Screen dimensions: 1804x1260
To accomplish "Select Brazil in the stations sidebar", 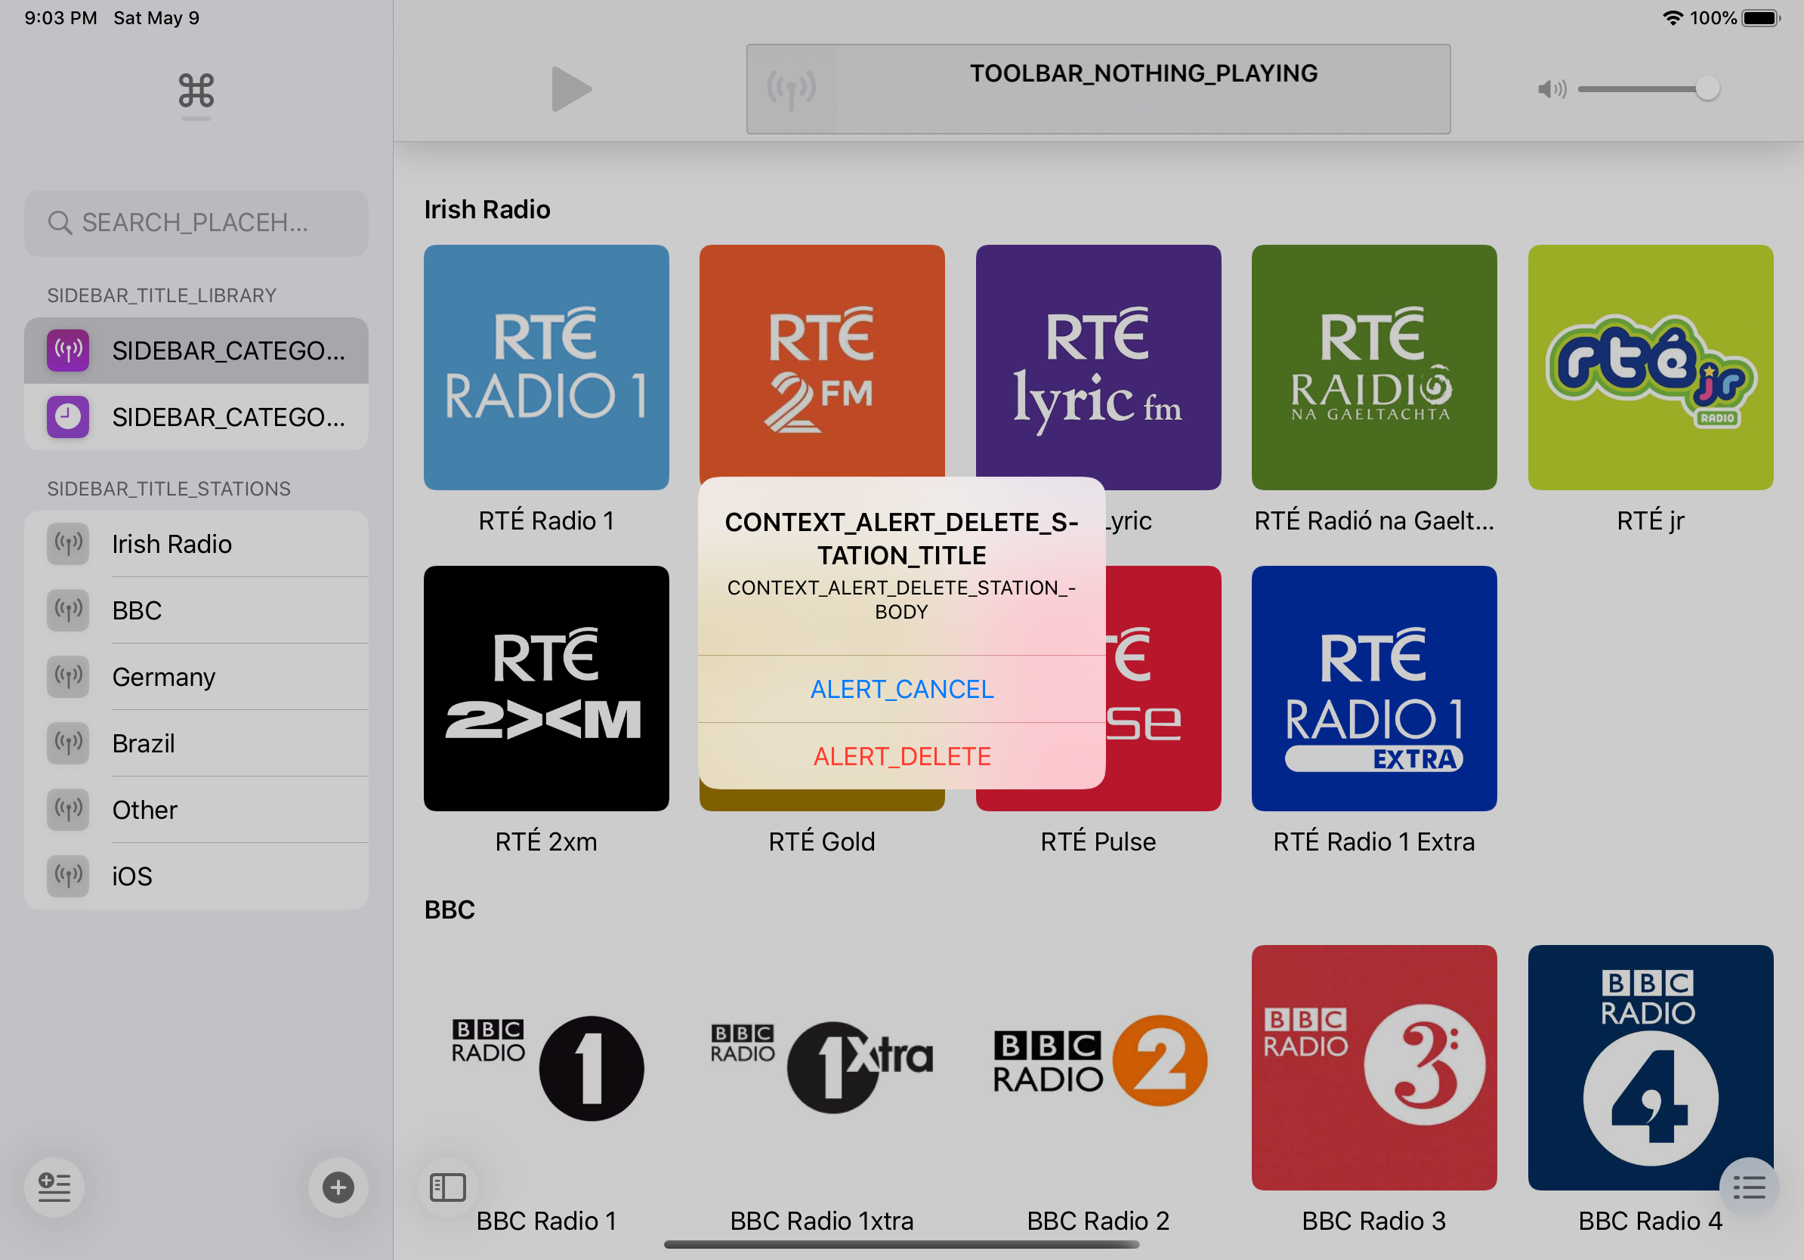I will (x=196, y=743).
